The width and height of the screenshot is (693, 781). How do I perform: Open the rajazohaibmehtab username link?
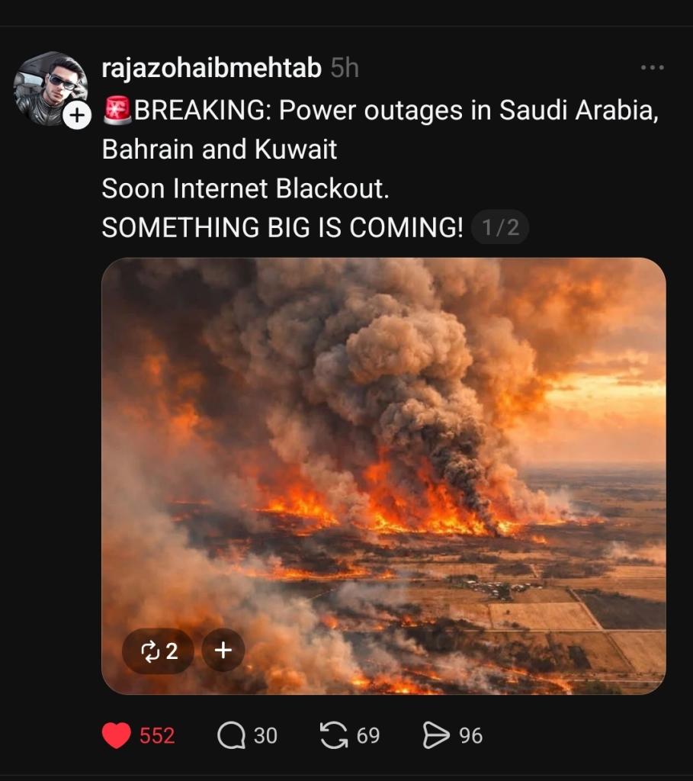point(212,69)
